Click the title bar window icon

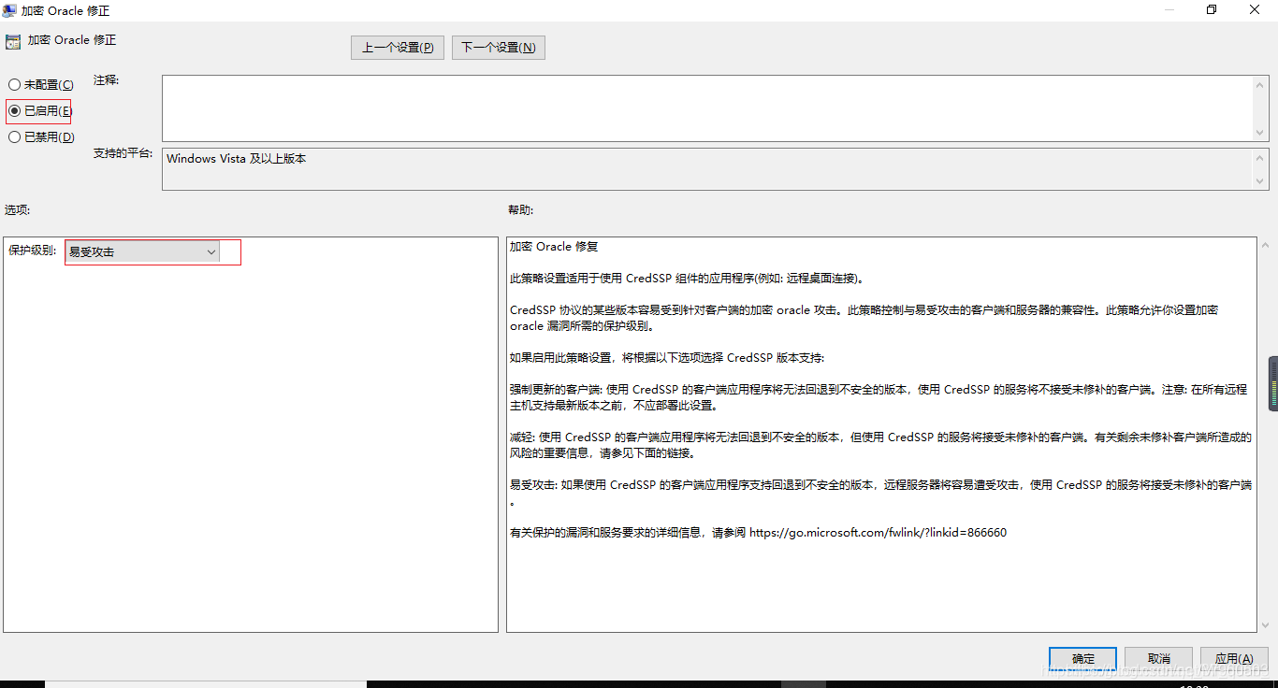pos(8,10)
